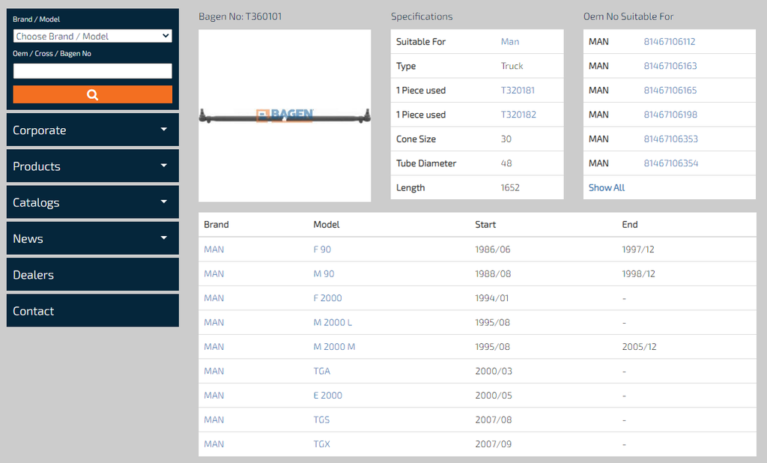Go to the Dealers page
Screen dimensions: 767x463
tap(92, 274)
